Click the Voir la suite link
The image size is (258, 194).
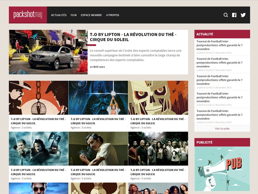[x=222, y=128]
